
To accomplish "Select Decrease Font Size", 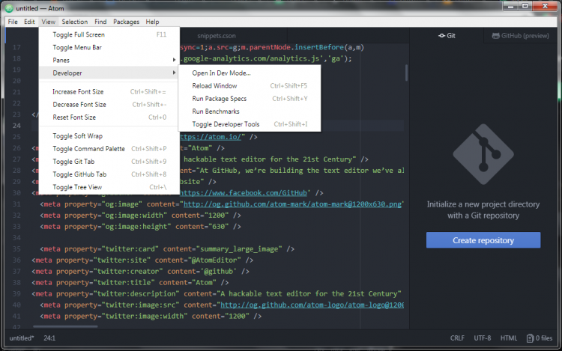I will [109, 105].
